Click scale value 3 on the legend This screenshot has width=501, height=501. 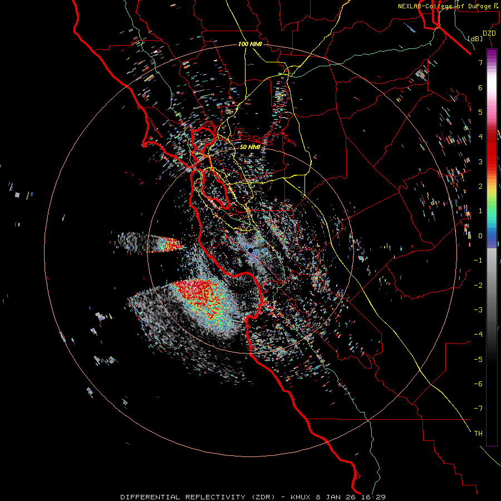pos(480,161)
